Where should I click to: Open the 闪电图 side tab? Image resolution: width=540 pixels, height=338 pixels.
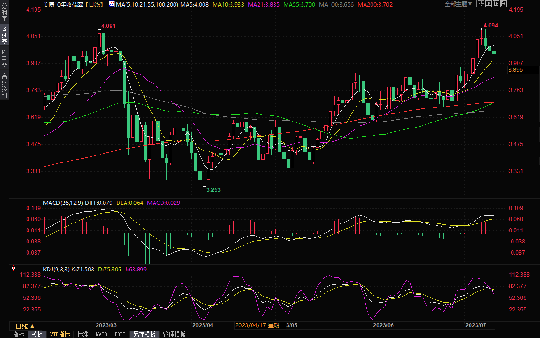[x=4, y=58]
